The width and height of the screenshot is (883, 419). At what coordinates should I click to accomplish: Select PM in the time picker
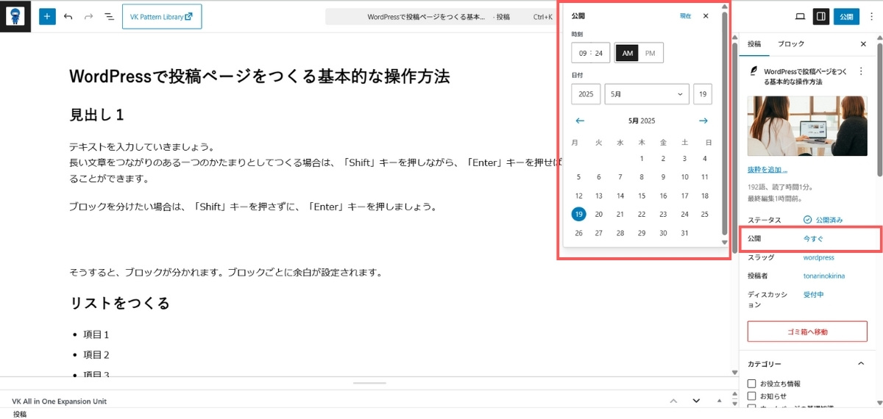[x=650, y=53]
